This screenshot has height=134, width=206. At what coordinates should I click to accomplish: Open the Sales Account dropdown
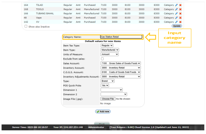click(x=120, y=63)
